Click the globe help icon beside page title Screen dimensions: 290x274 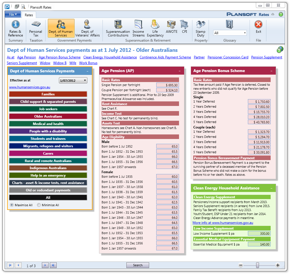click(280, 50)
